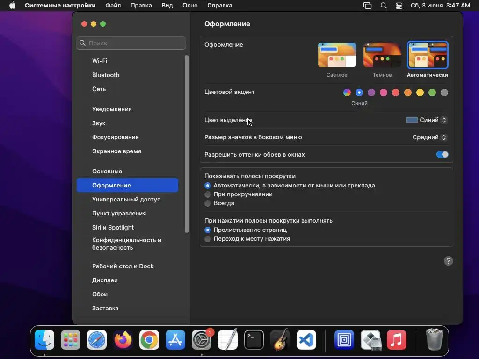Open the Apple menu
This screenshot has height=359, width=479.
pos(12,6)
